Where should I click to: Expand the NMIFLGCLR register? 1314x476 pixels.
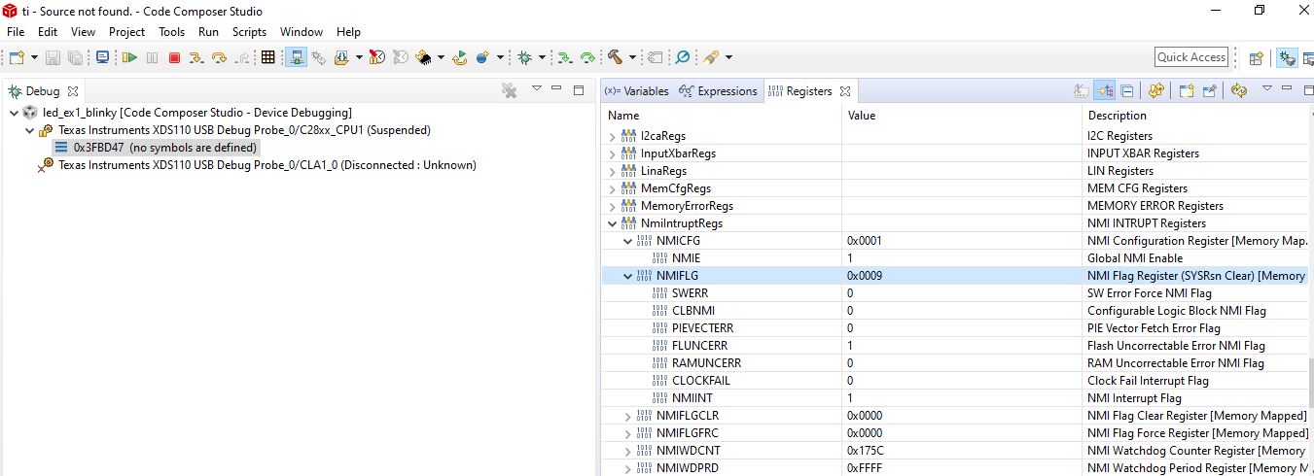coord(627,416)
